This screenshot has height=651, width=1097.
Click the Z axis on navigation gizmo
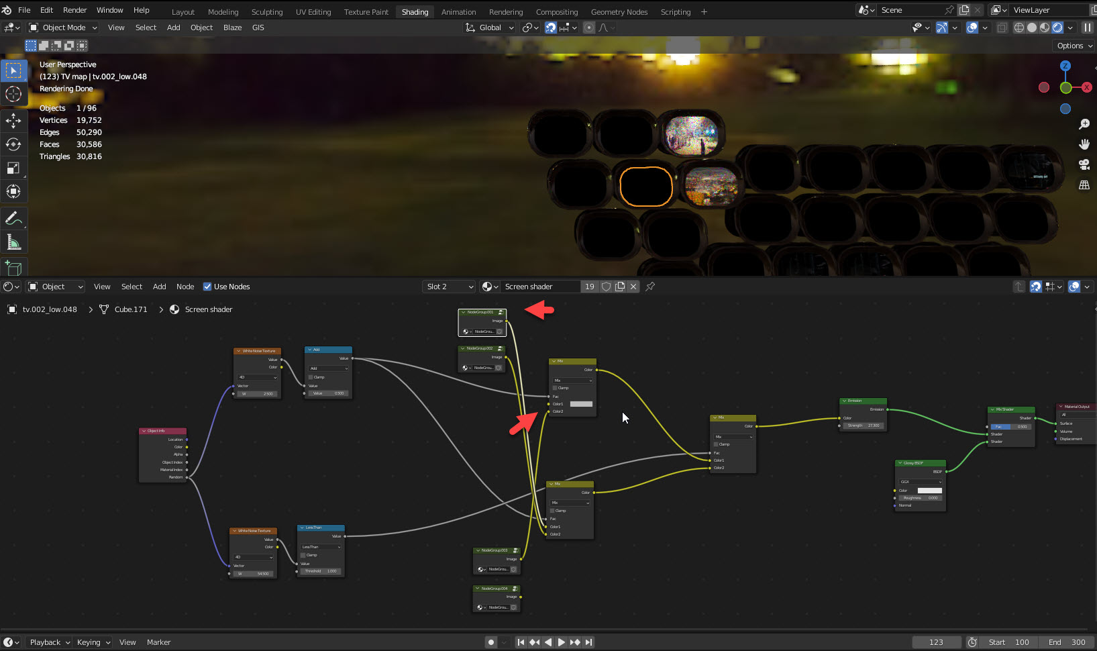(1065, 66)
